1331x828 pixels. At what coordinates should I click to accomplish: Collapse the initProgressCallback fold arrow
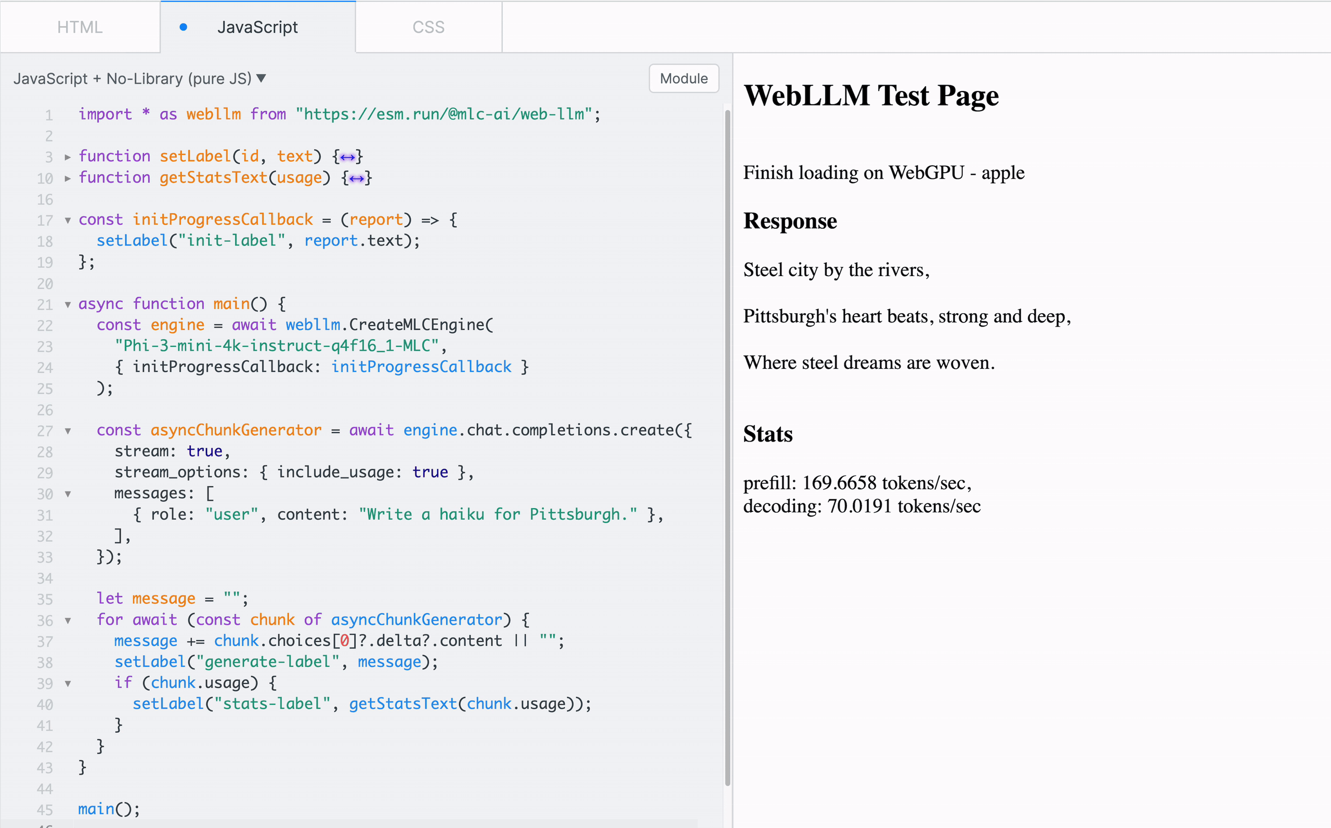[x=67, y=220]
